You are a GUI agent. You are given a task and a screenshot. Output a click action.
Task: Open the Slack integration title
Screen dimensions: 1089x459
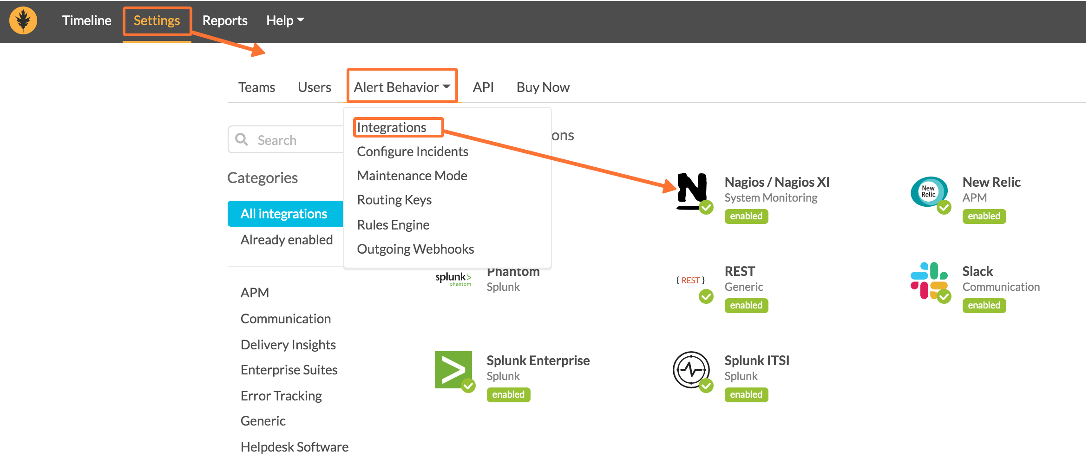977,271
